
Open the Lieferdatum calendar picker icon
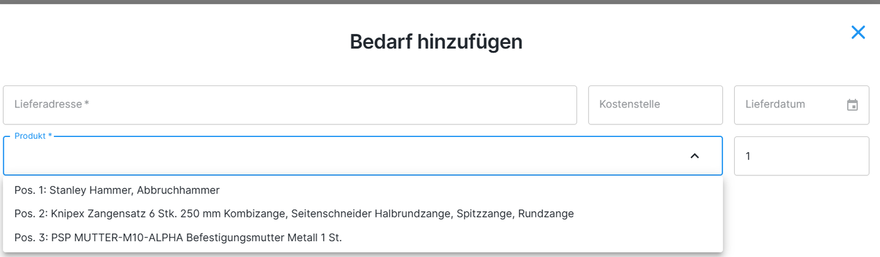coord(852,105)
